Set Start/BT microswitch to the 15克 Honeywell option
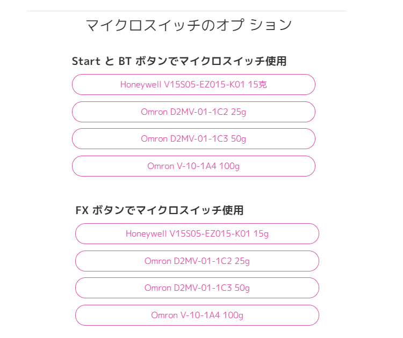Image resolution: width=403 pixels, height=338 pixels. coord(193,85)
